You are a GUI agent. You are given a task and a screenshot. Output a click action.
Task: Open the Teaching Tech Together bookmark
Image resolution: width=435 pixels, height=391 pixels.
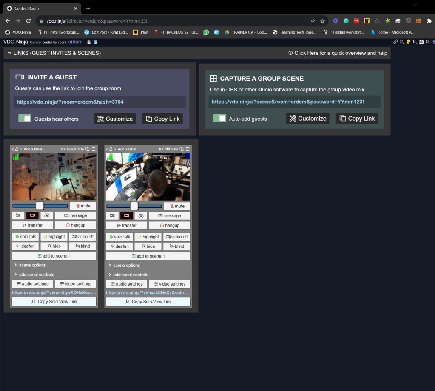coord(295,32)
